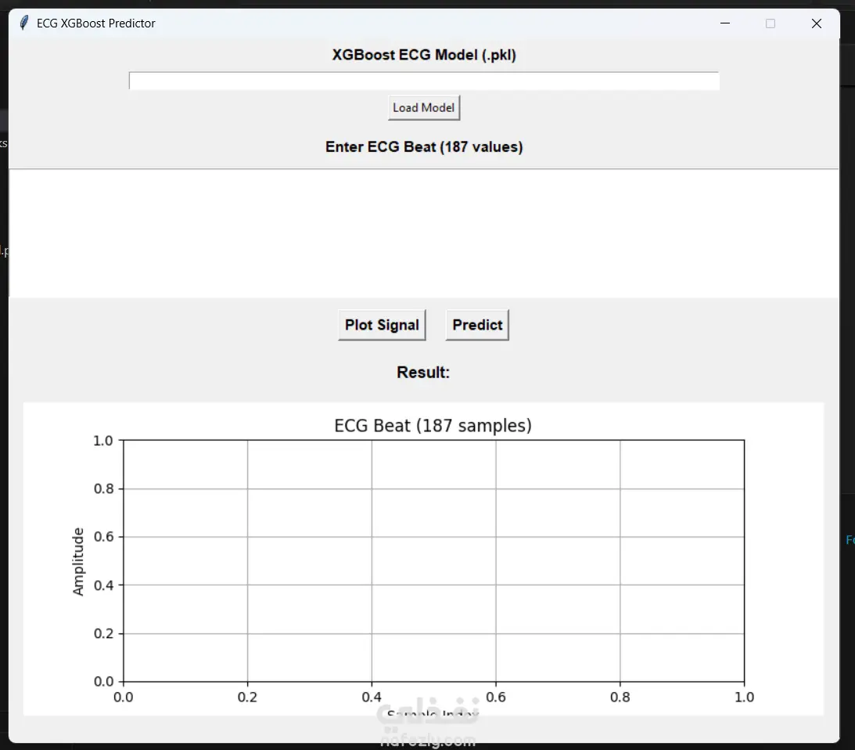Image resolution: width=855 pixels, height=750 pixels.
Task: Click the "Enter ECG Beat (187 values)" label
Action: click(424, 147)
